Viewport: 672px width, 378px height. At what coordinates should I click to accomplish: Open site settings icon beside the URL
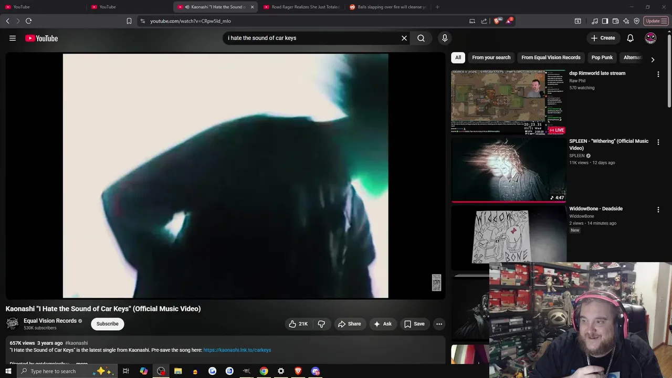[x=142, y=21]
